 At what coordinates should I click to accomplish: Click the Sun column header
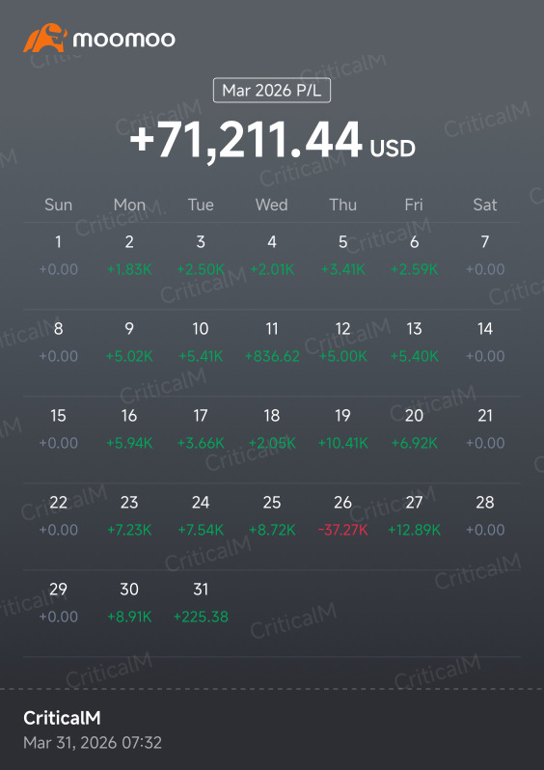click(x=59, y=205)
